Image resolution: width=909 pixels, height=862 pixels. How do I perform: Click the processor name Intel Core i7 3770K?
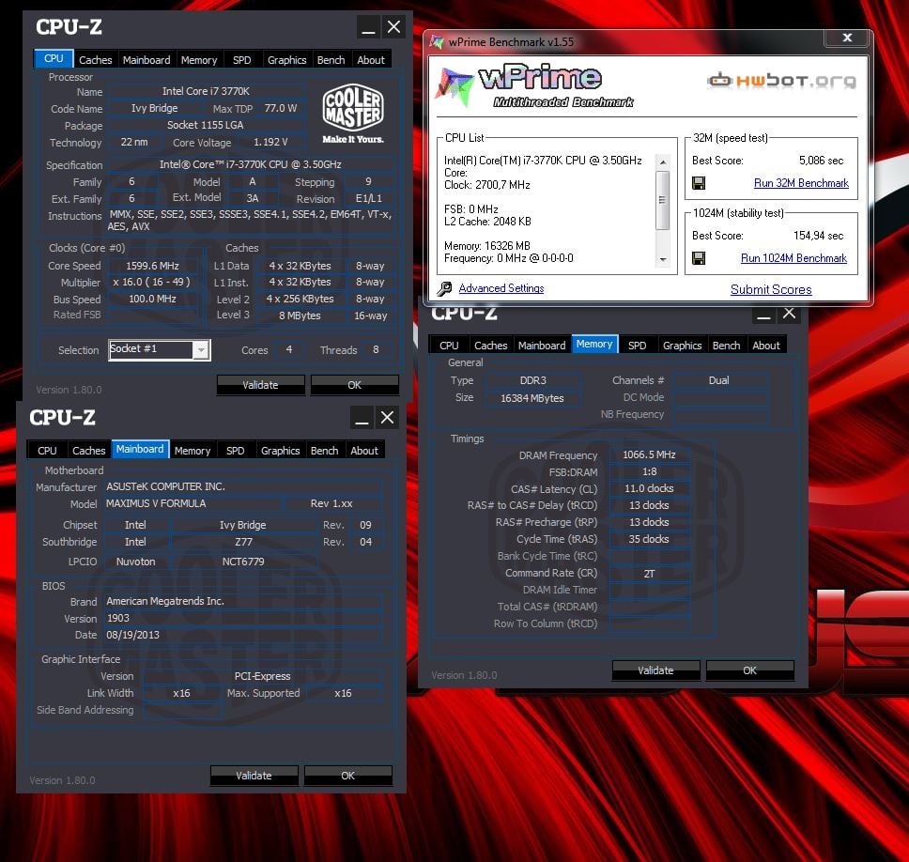206,91
